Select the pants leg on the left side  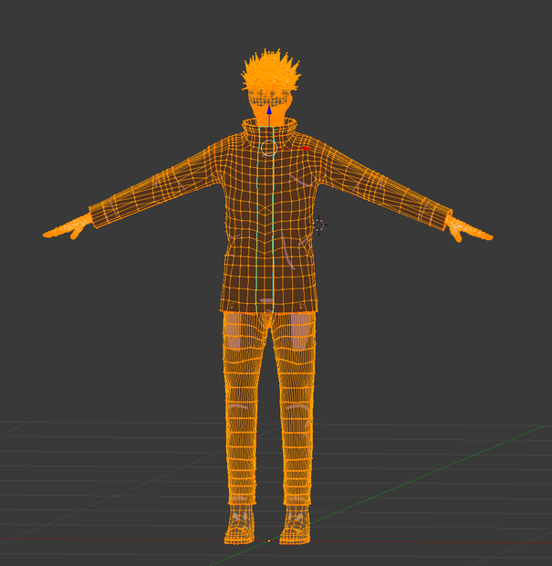(x=242, y=408)
